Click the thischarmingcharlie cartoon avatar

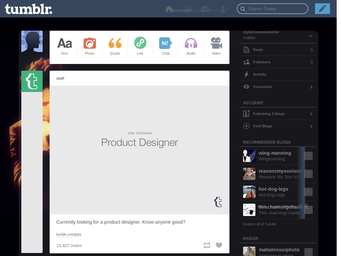(249, 210)
